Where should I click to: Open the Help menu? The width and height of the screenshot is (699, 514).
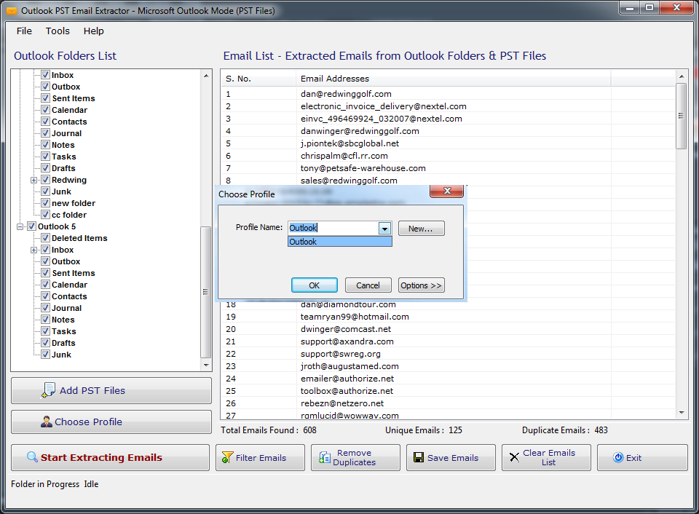[94, 31]
